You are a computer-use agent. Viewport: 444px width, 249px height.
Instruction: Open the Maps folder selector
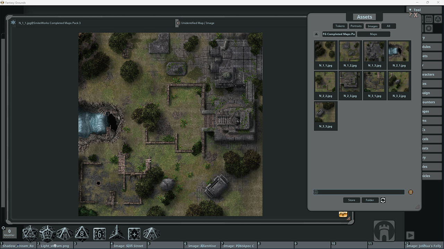pyautogui.click(x=374, y=34)
